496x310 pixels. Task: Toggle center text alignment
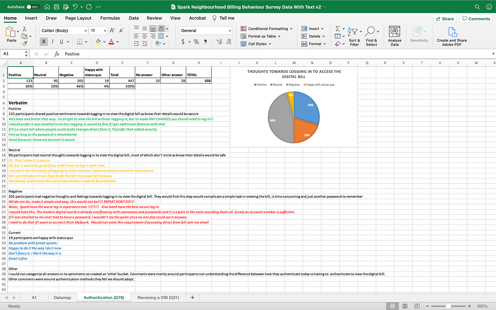[145, 36]
